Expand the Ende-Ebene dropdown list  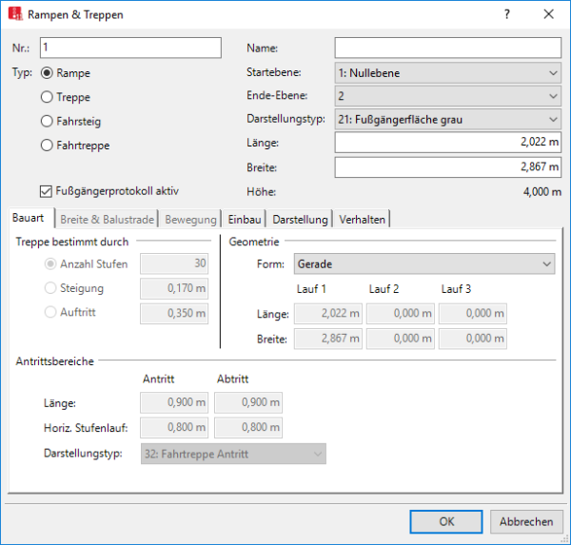click(447, 96)
